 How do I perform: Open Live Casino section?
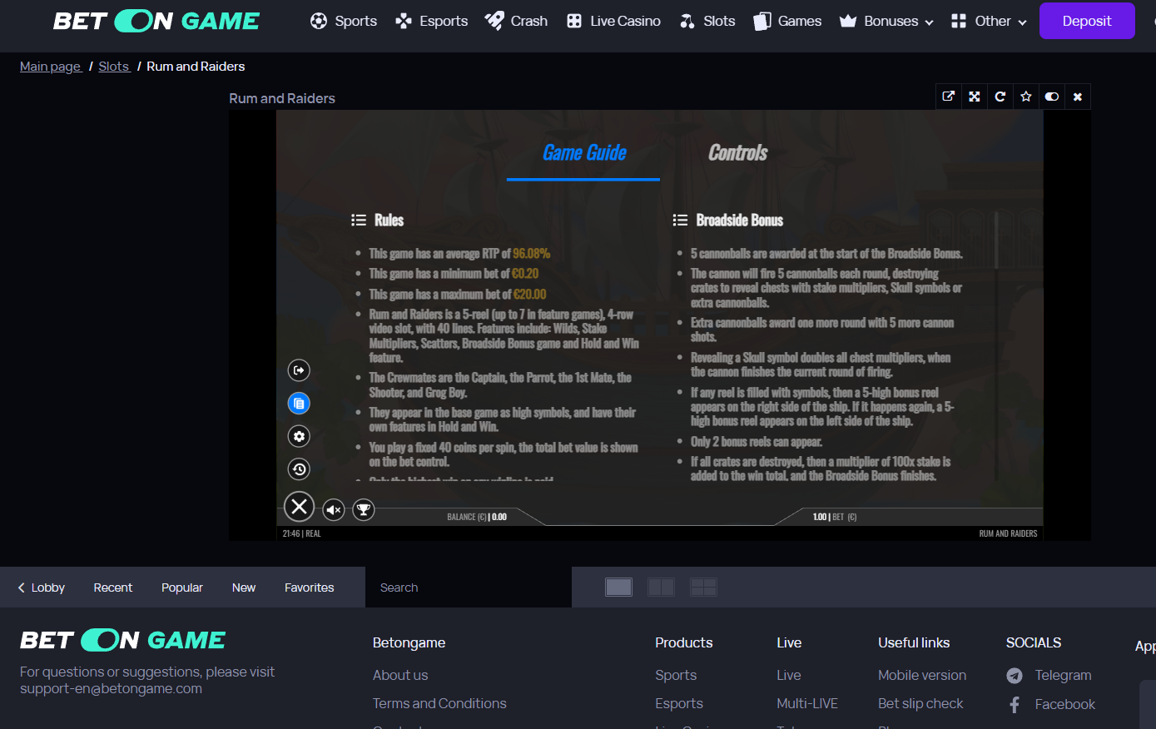(613, 21)
